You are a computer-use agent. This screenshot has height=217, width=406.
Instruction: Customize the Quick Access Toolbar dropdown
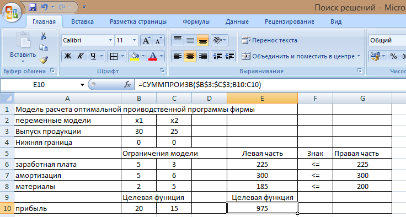point(84,7)
